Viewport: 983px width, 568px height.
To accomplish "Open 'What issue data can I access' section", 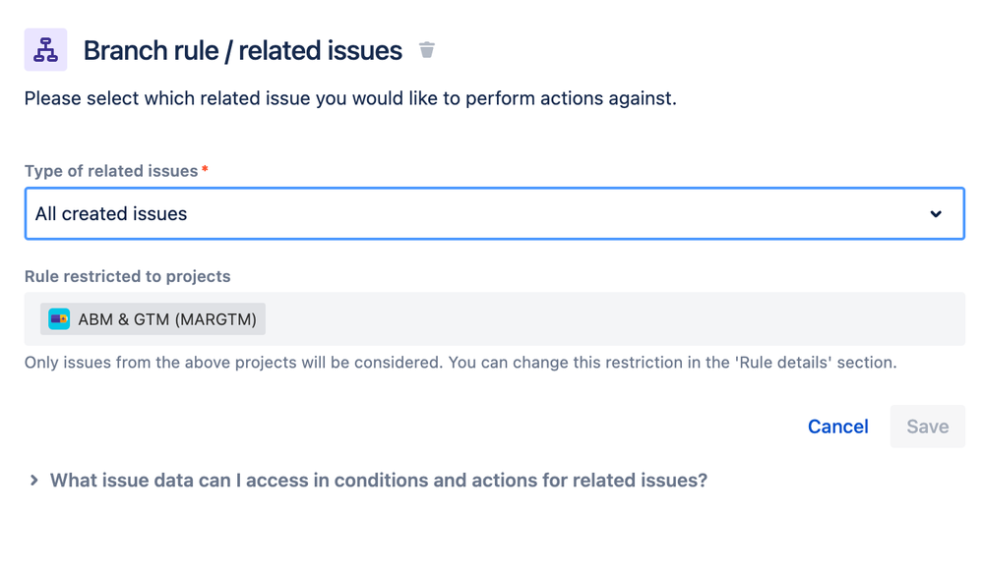I will click(x=379, y=481).
